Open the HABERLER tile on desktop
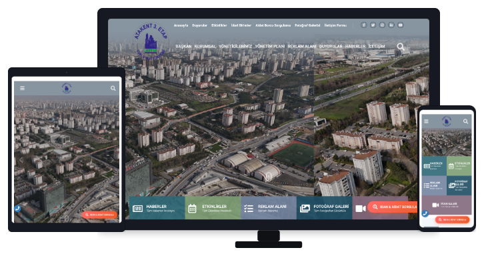 pyautogui.click(x=157, y=208)
